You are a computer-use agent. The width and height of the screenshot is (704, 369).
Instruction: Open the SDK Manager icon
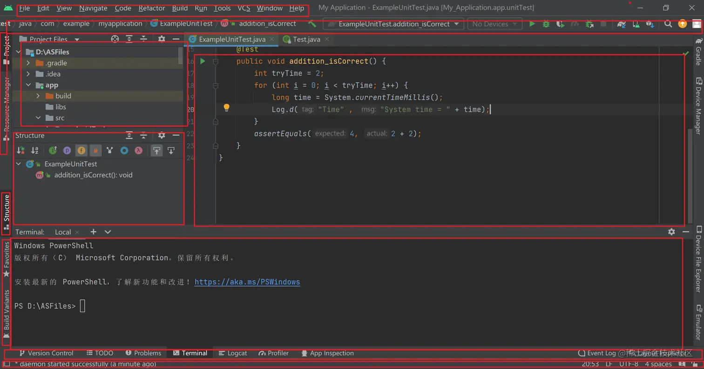[650, 24]
